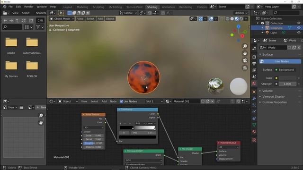Screen dimensions: 303x170
Task: Select wireframe viewport shading mode
Action: click(x=227, y=19)
